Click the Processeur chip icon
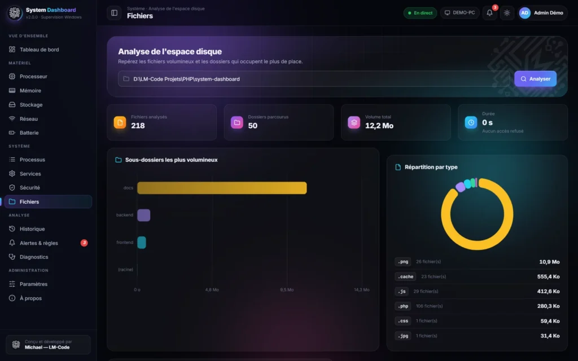This screenshot has height=361, width=578. [x=12, y=77]
